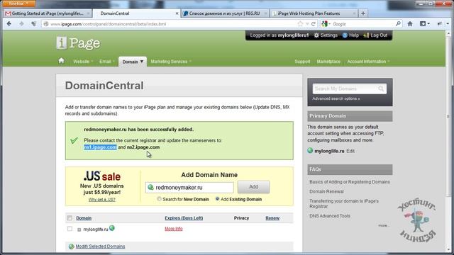Open the Modify Selected Domains link
This screenshot has width=454, height=255.
click(x=100, y=246)
